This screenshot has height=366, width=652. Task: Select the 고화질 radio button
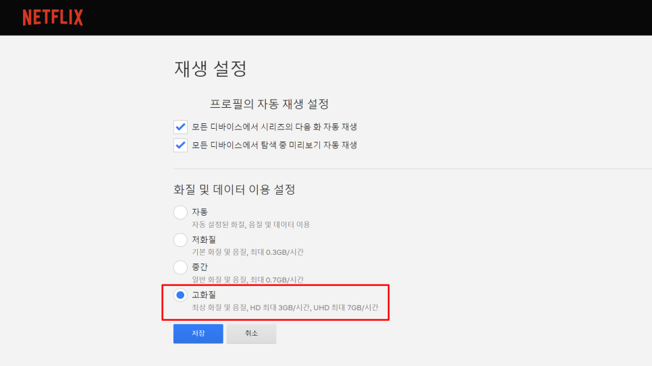[180, 295]
